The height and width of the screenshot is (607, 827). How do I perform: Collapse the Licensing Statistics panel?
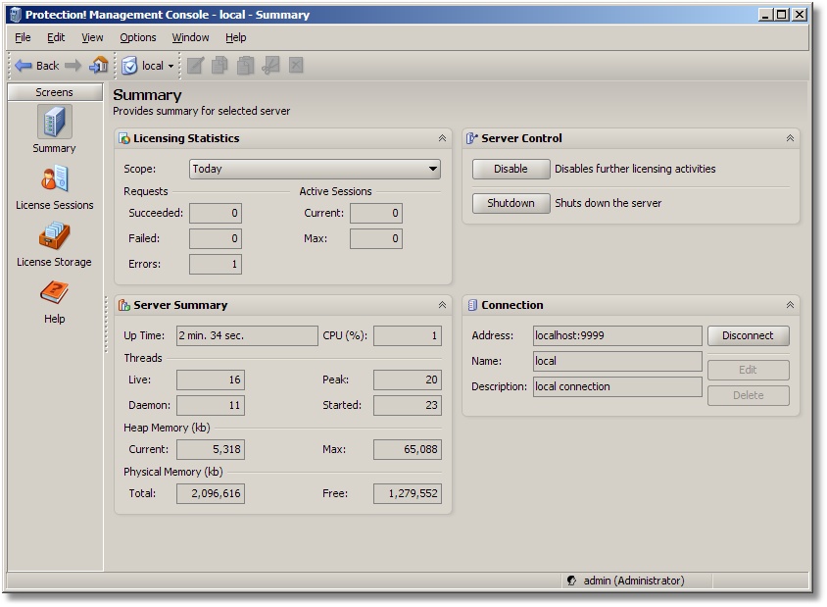[442, 138]
